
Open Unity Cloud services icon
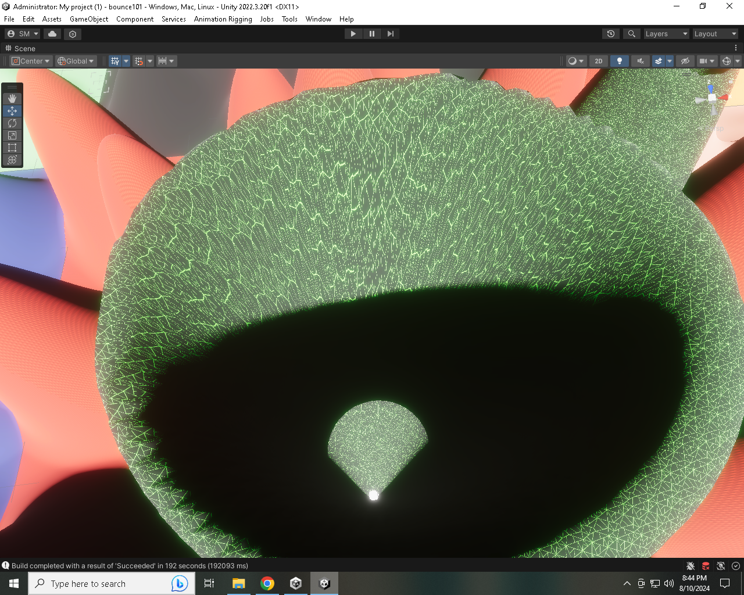pos(52,34)
